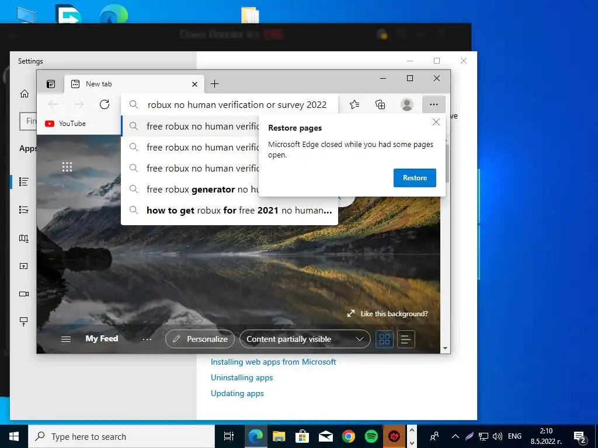Open People icon in the taskbar
Screen dimensions: 598x448
(434, 436)
